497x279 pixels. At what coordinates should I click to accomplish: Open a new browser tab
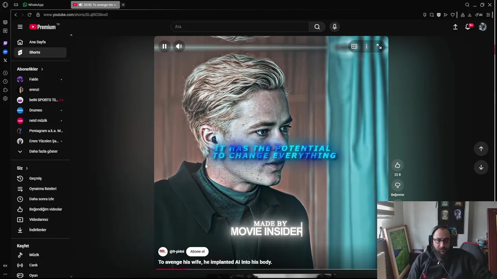pos(123,5)
